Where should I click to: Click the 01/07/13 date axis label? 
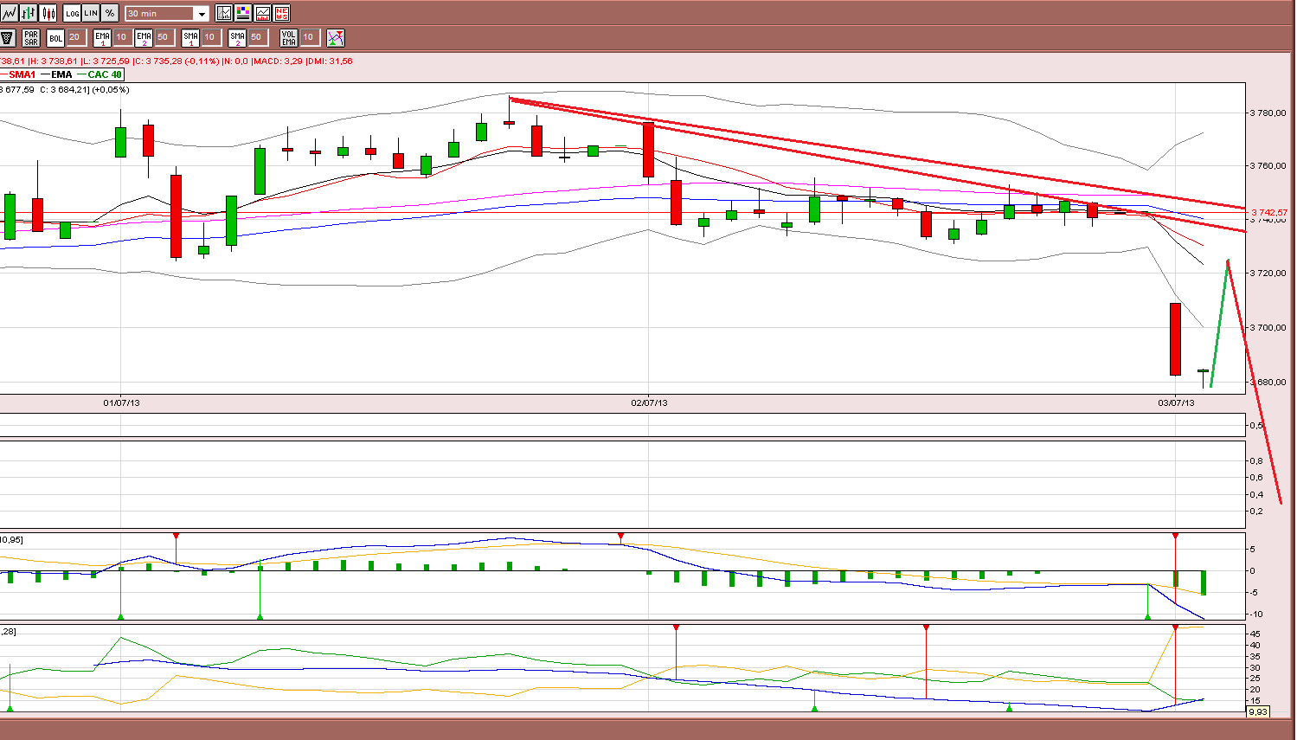click(x=121, y=402)
